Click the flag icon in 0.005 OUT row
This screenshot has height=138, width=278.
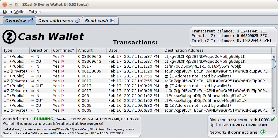(x=62, y=101)
